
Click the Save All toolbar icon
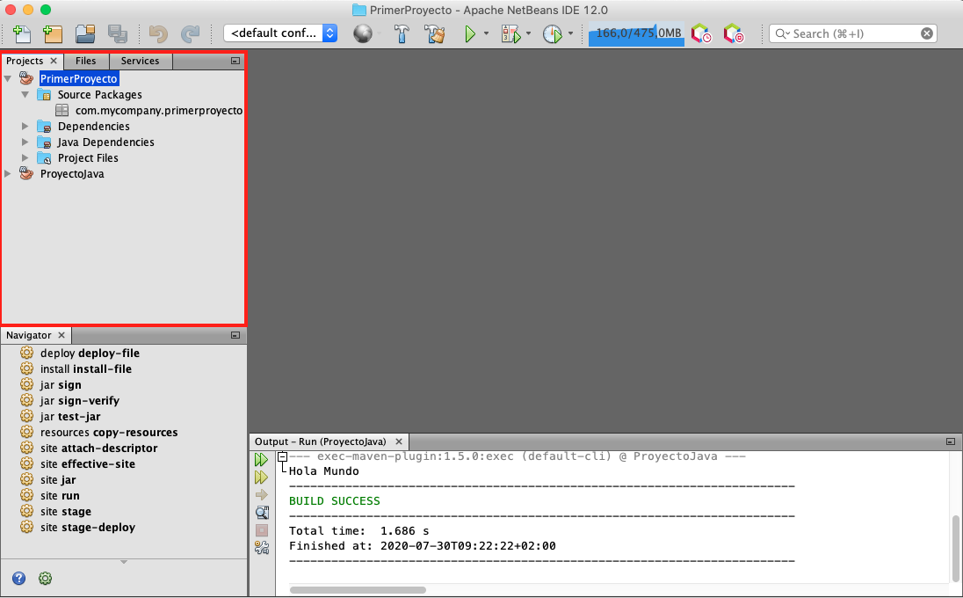(x=117, y=33)
